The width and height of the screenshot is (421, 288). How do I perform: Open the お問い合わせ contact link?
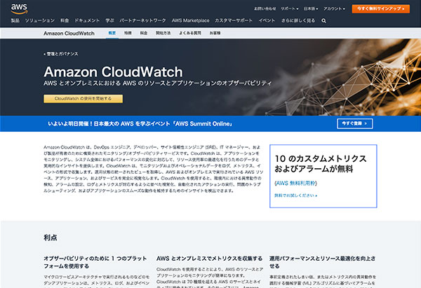point(265,9)
